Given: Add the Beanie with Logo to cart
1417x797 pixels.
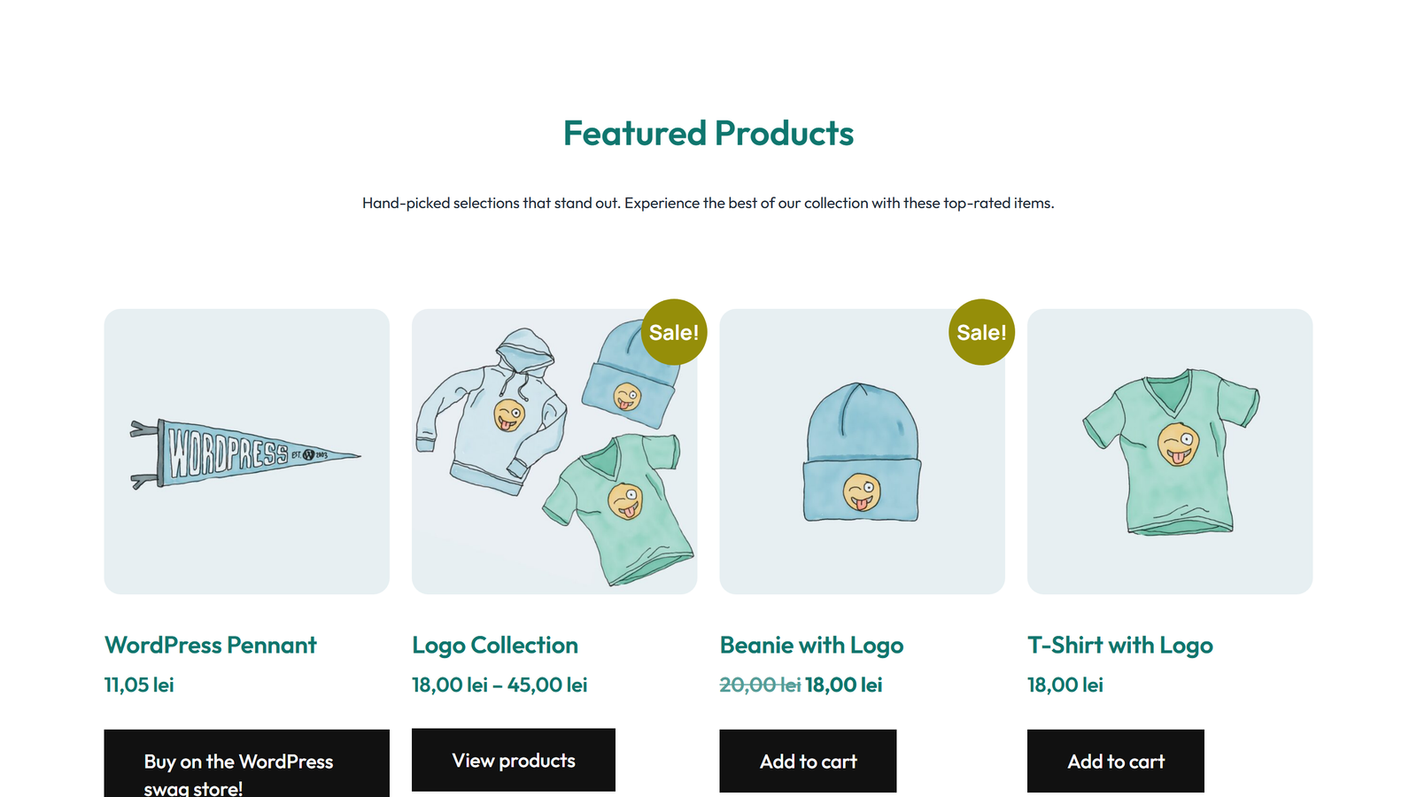Looking at the screenshot, I should tap(808, 760).
